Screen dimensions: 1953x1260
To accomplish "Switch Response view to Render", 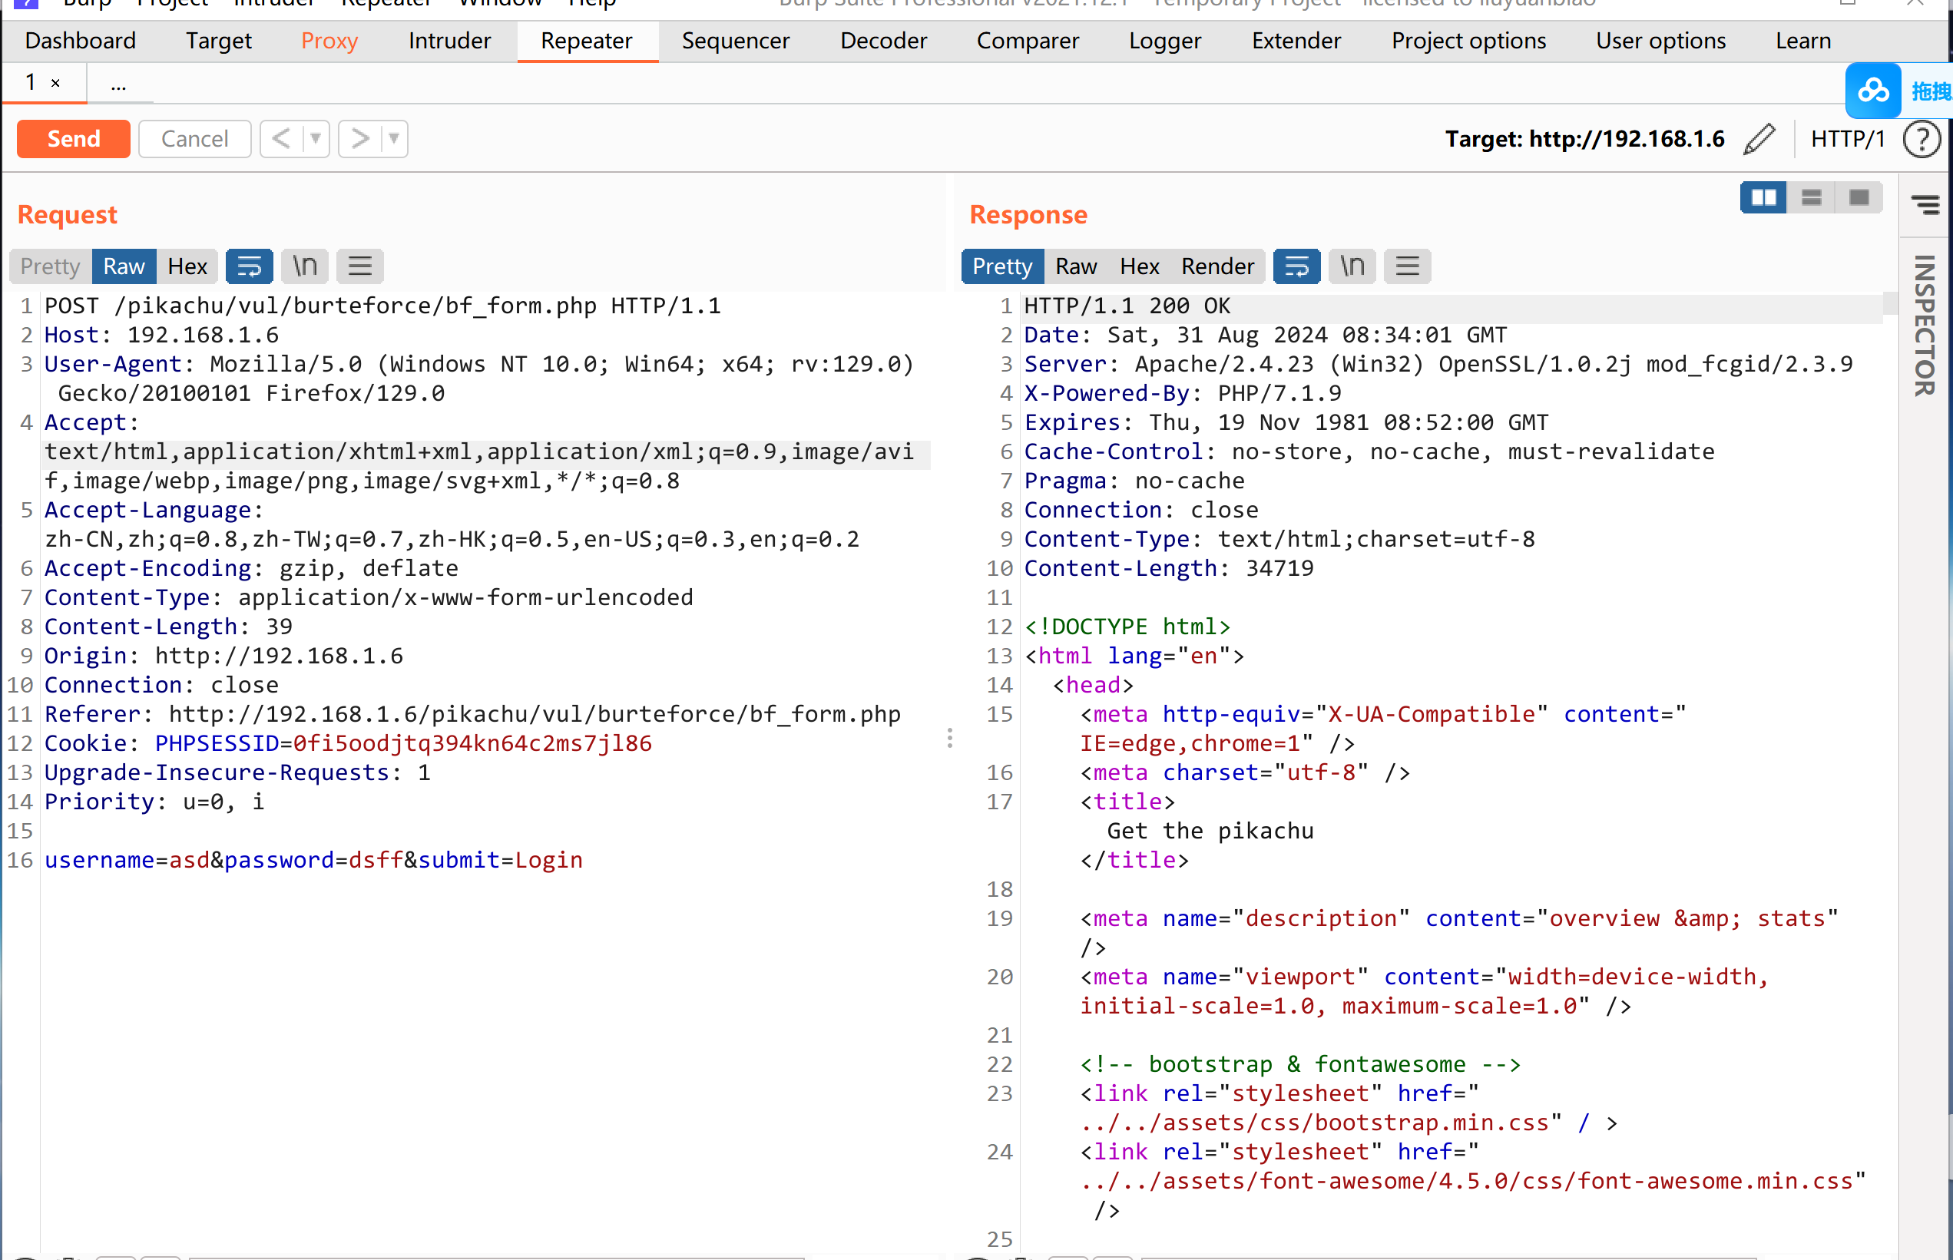I will tap(1217, 266).
